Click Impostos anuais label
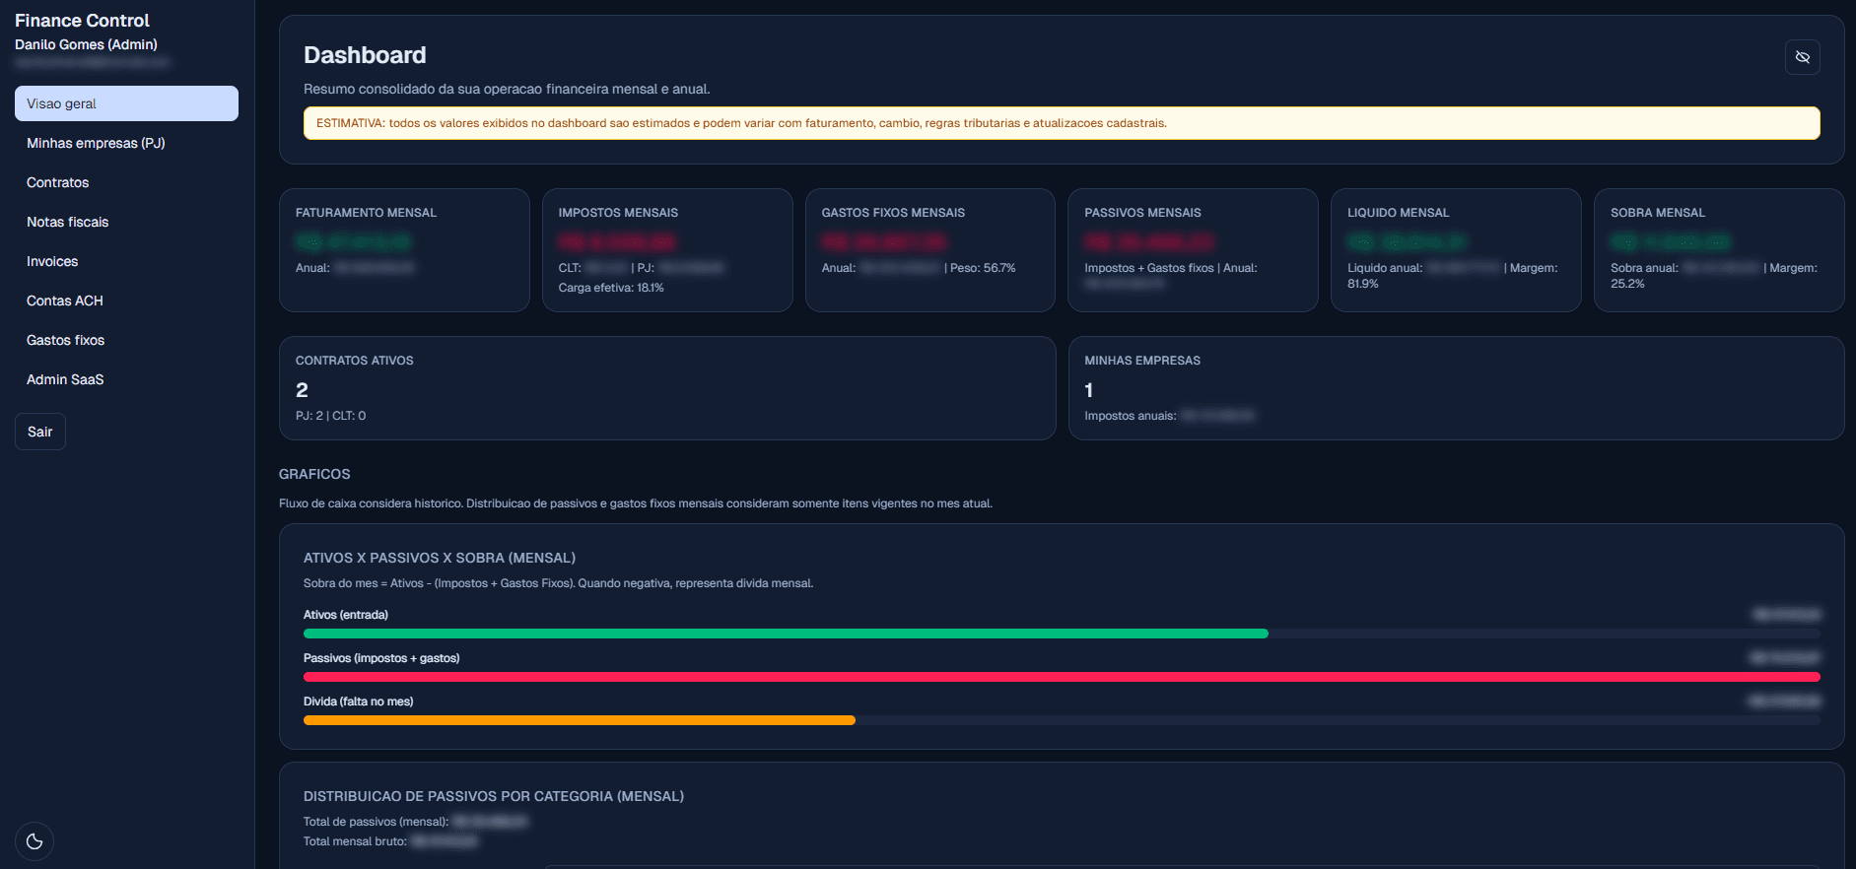 tap(1130, 416)
